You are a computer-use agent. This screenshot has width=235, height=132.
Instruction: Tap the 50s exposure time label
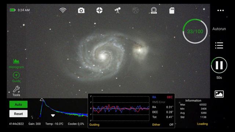click(219, 78)
